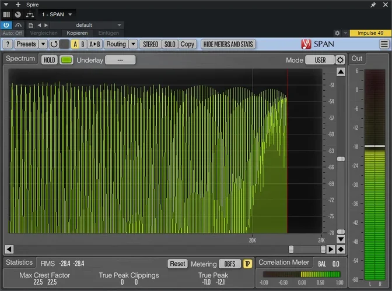Select the Kopieren menu item

point(77,33)
